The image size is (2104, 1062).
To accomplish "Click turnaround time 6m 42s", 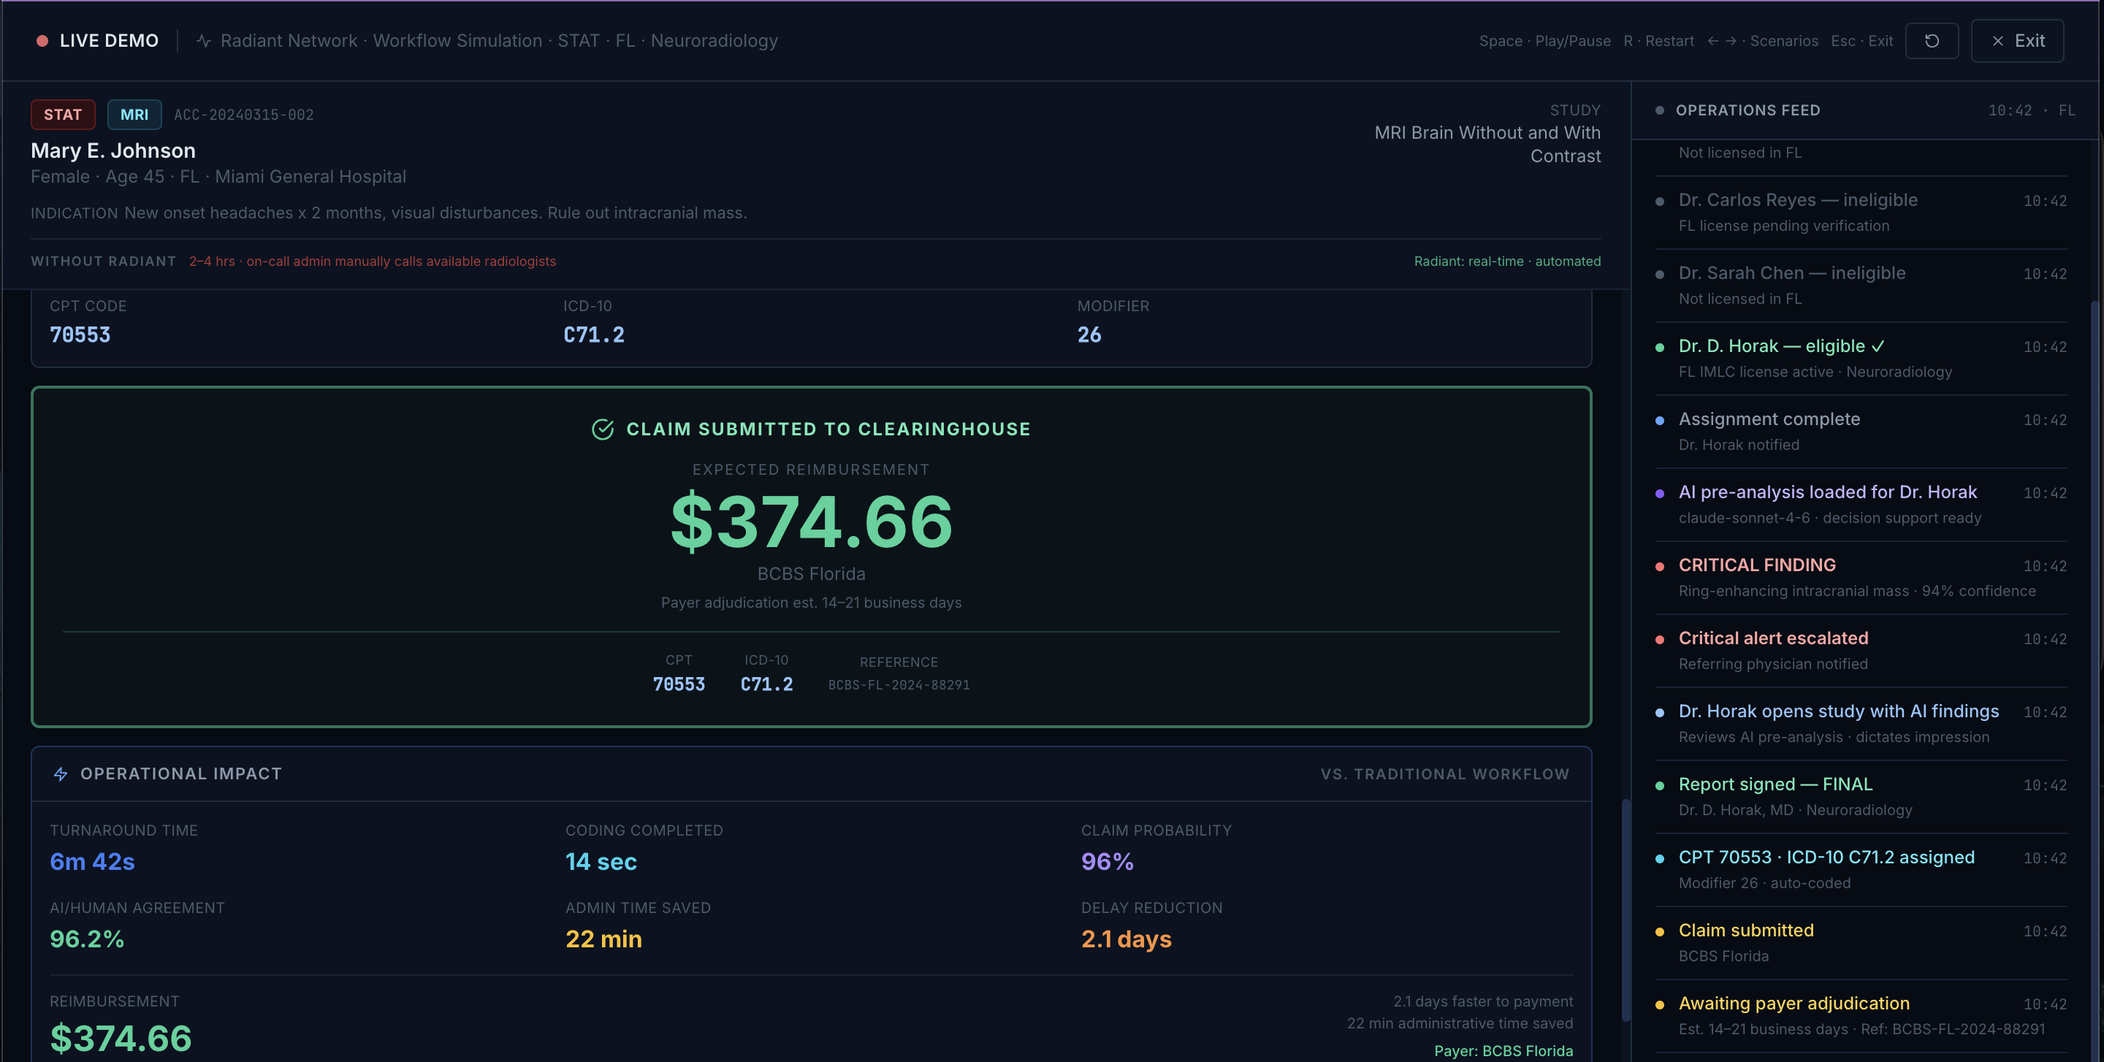I will (92, 861).
